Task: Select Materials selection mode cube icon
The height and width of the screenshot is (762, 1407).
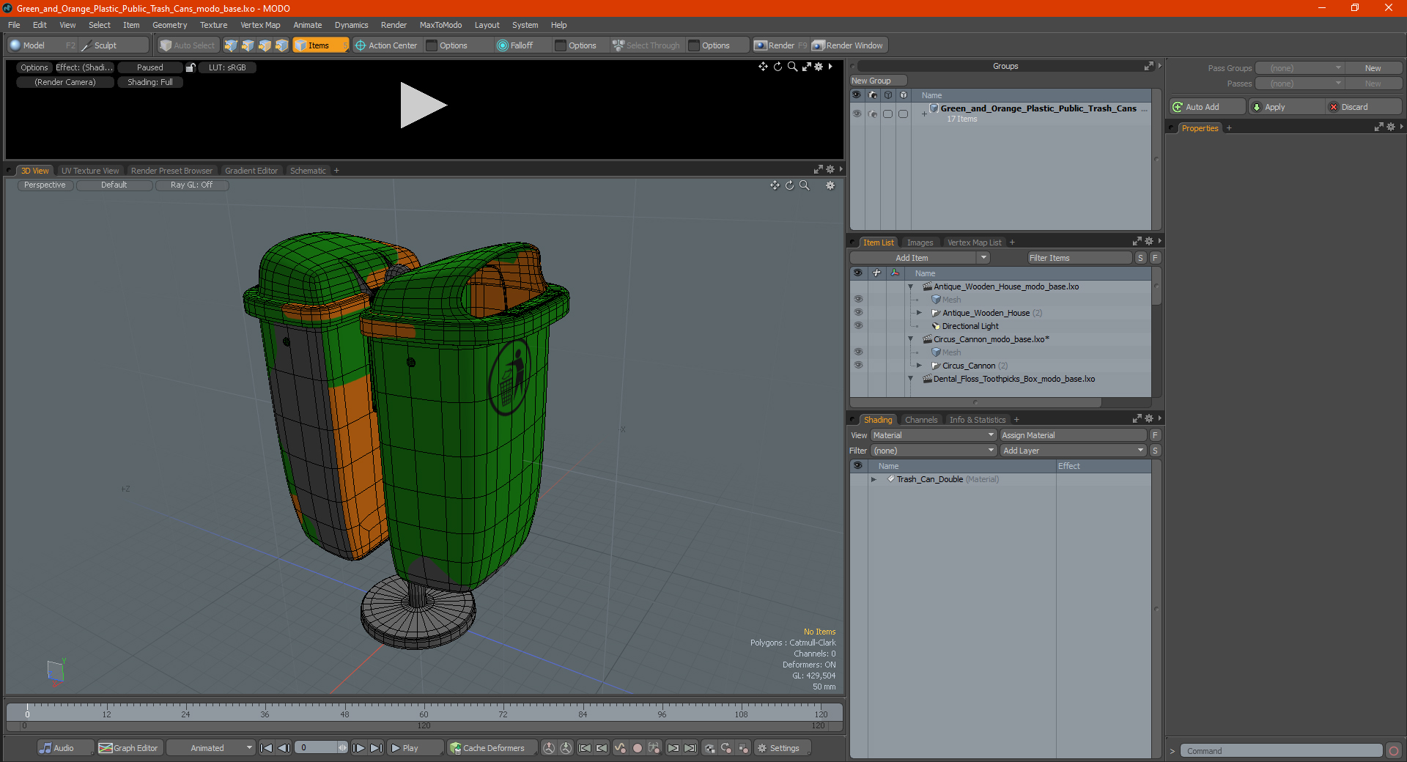Action: pos(281,45)
